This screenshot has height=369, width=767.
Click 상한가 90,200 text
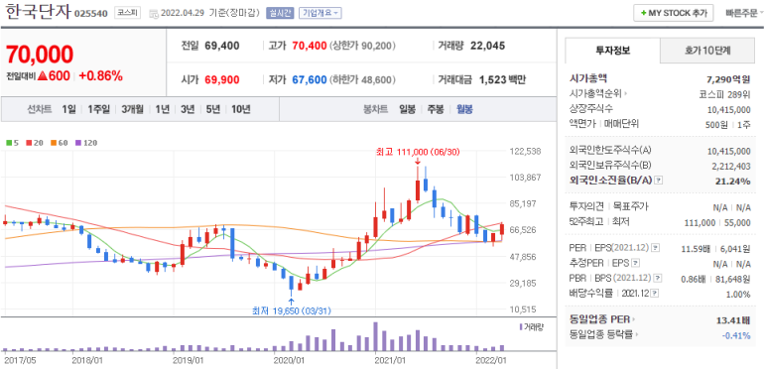(x=362, y=46)
